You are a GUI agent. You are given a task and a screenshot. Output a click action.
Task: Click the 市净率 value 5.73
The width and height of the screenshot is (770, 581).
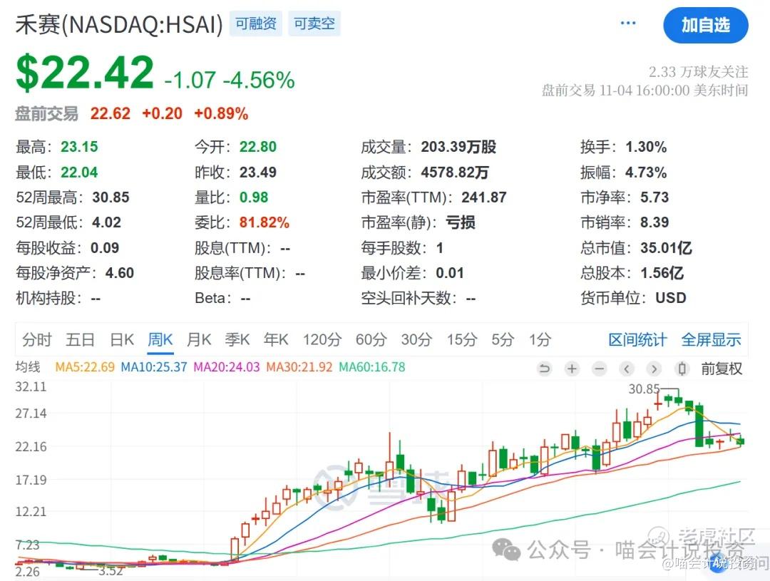(x=654, y=197)
